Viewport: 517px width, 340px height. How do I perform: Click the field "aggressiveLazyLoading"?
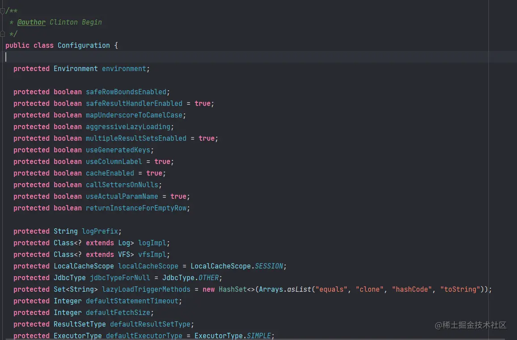pos(128,126)
